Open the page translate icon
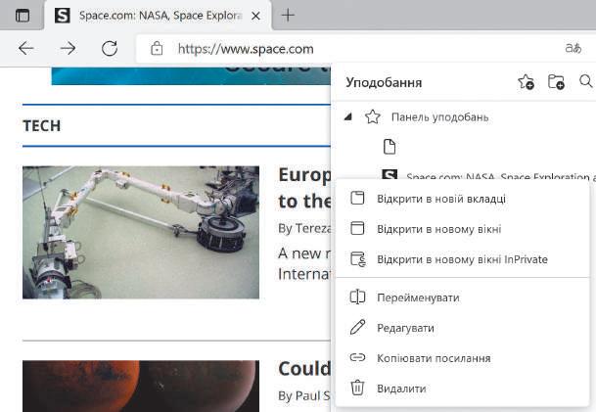This screenshot has width=596, height=412. 573,48
